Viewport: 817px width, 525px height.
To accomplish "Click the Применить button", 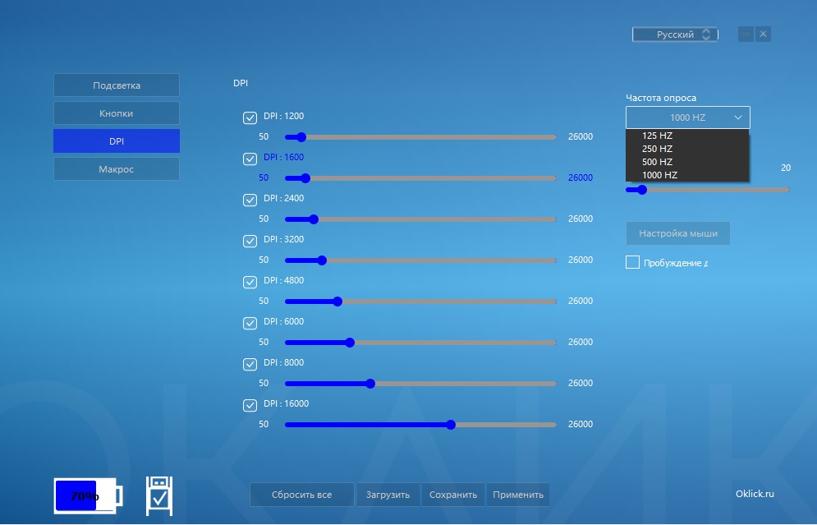I will coord(518,495).
